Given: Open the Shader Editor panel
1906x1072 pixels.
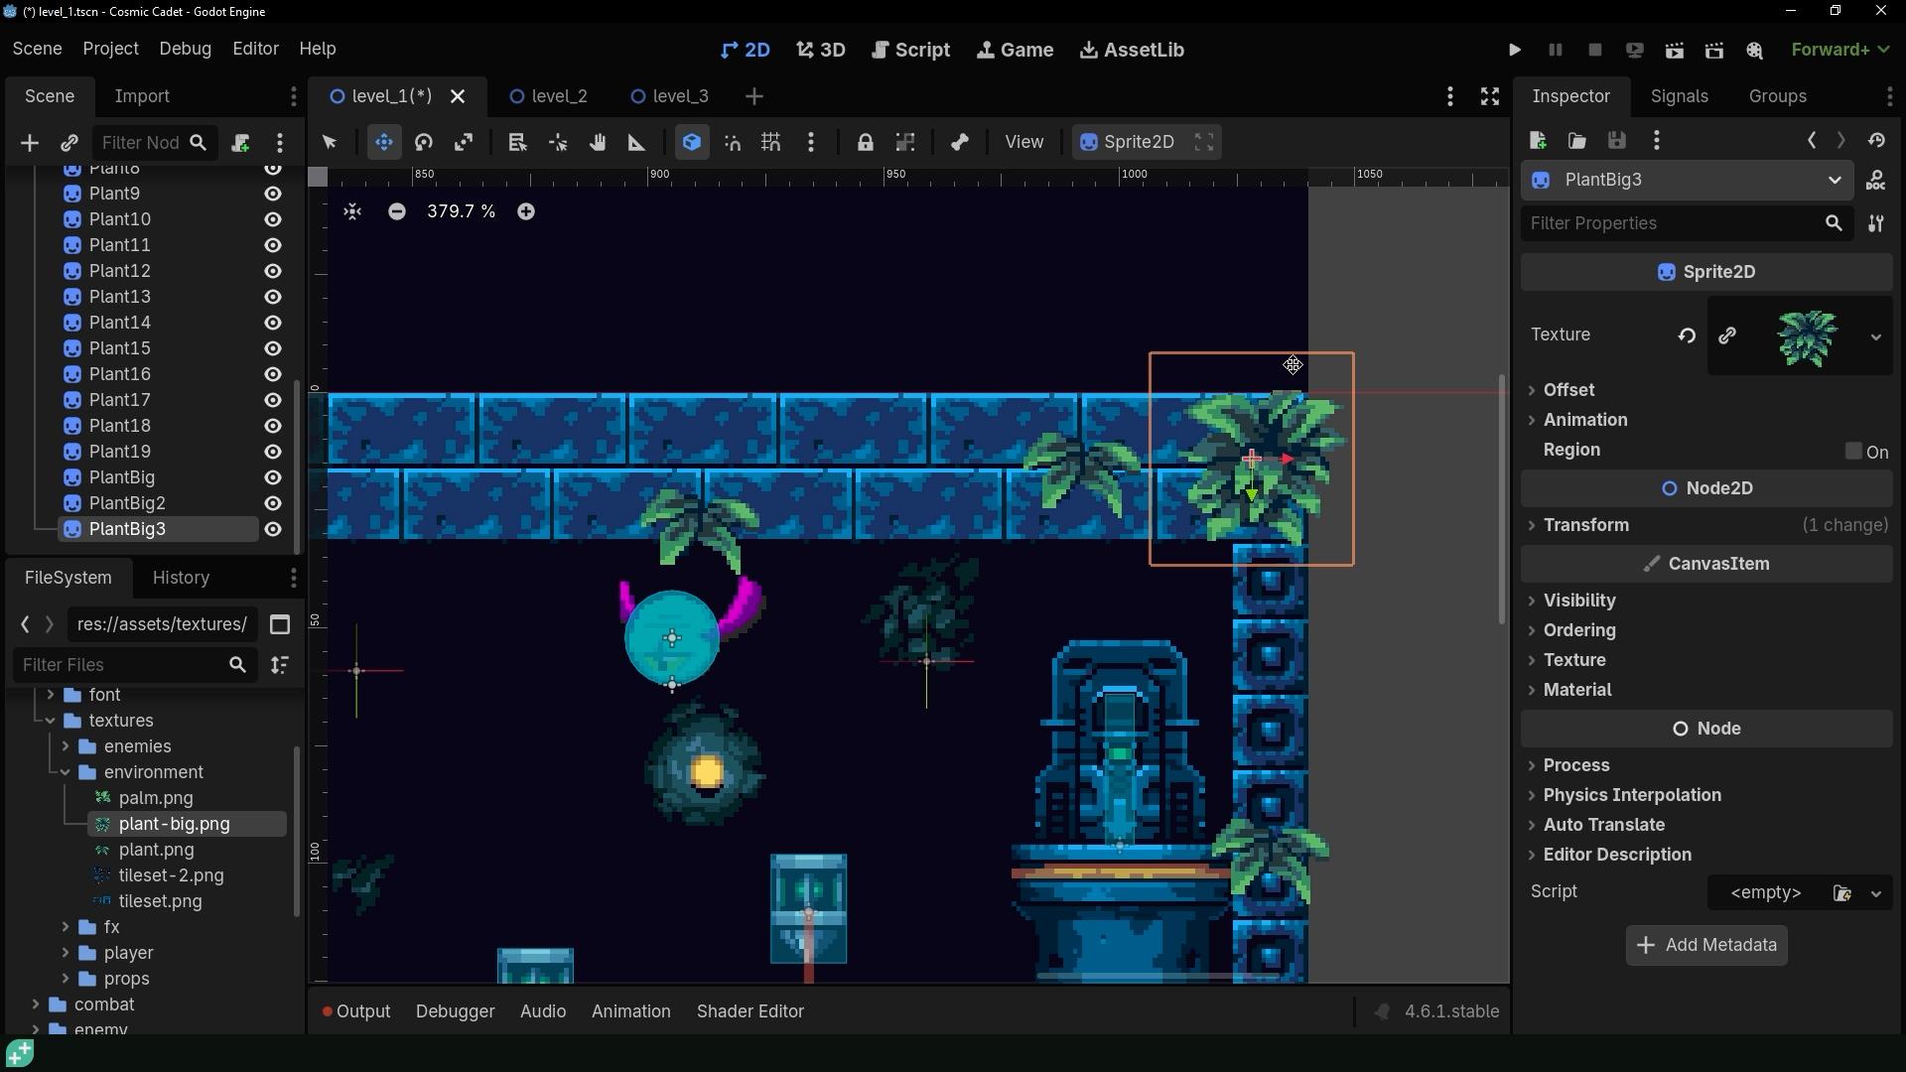Looking at the screenshot, I should pyautogui.click(x=749, y=1011).
